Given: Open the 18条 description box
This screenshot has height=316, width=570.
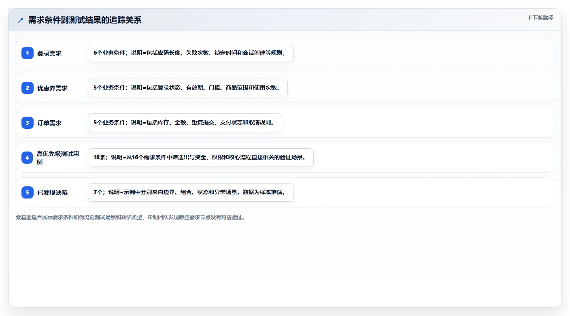Looking at the screenshot, I should click(201, 158).
